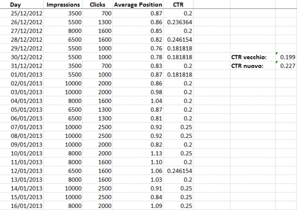Click the date cell 28/12/2012

pyautogui.click(x=22, y=40)
